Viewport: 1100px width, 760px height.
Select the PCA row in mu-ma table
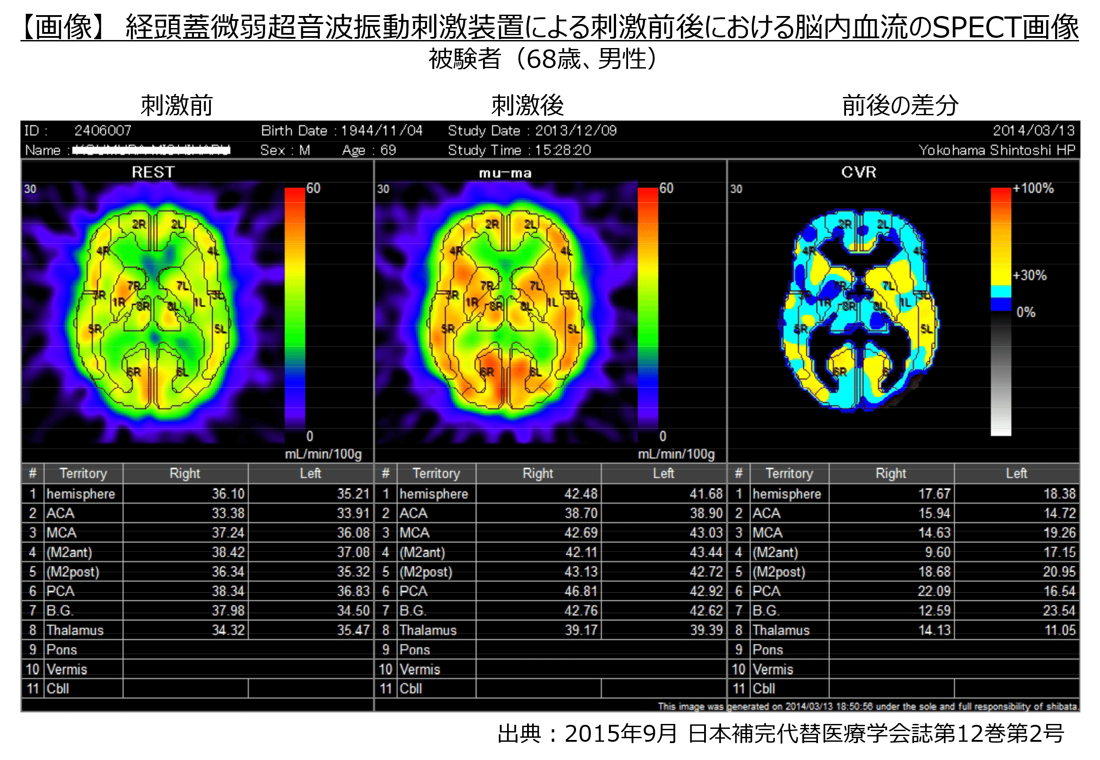coord(413,591)
